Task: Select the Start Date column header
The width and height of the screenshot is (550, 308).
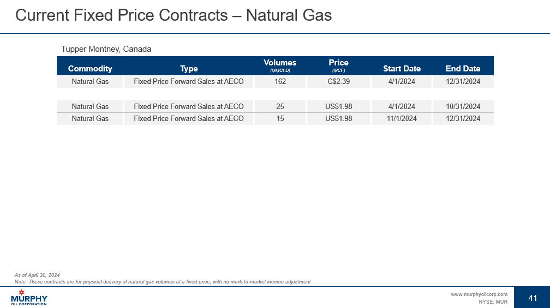Action: click(x=402, y=69)
